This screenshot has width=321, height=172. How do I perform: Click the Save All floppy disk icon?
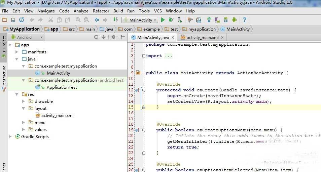(x=13, y=20)
